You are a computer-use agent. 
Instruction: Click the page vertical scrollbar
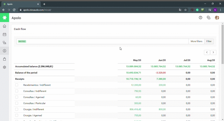tap(222, 44)
